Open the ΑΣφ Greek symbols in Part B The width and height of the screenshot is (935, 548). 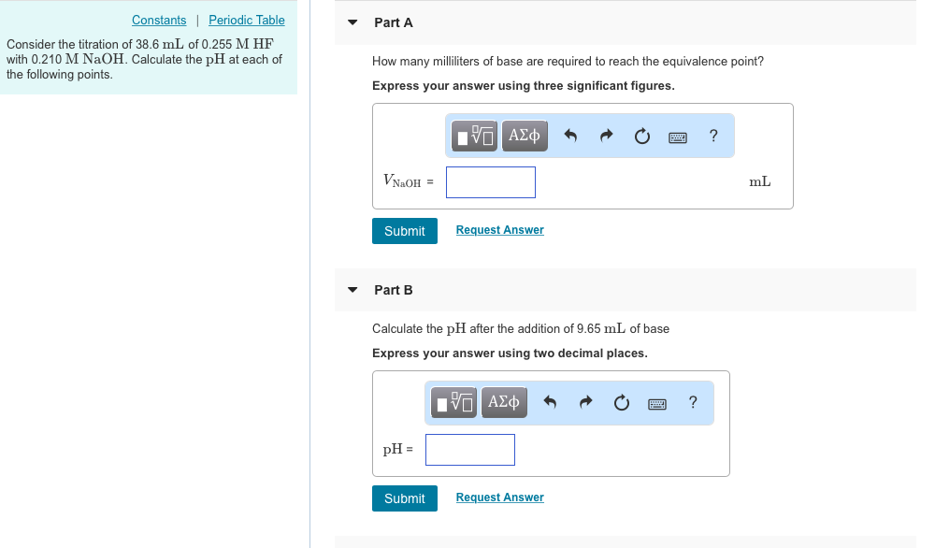(504, 402)
